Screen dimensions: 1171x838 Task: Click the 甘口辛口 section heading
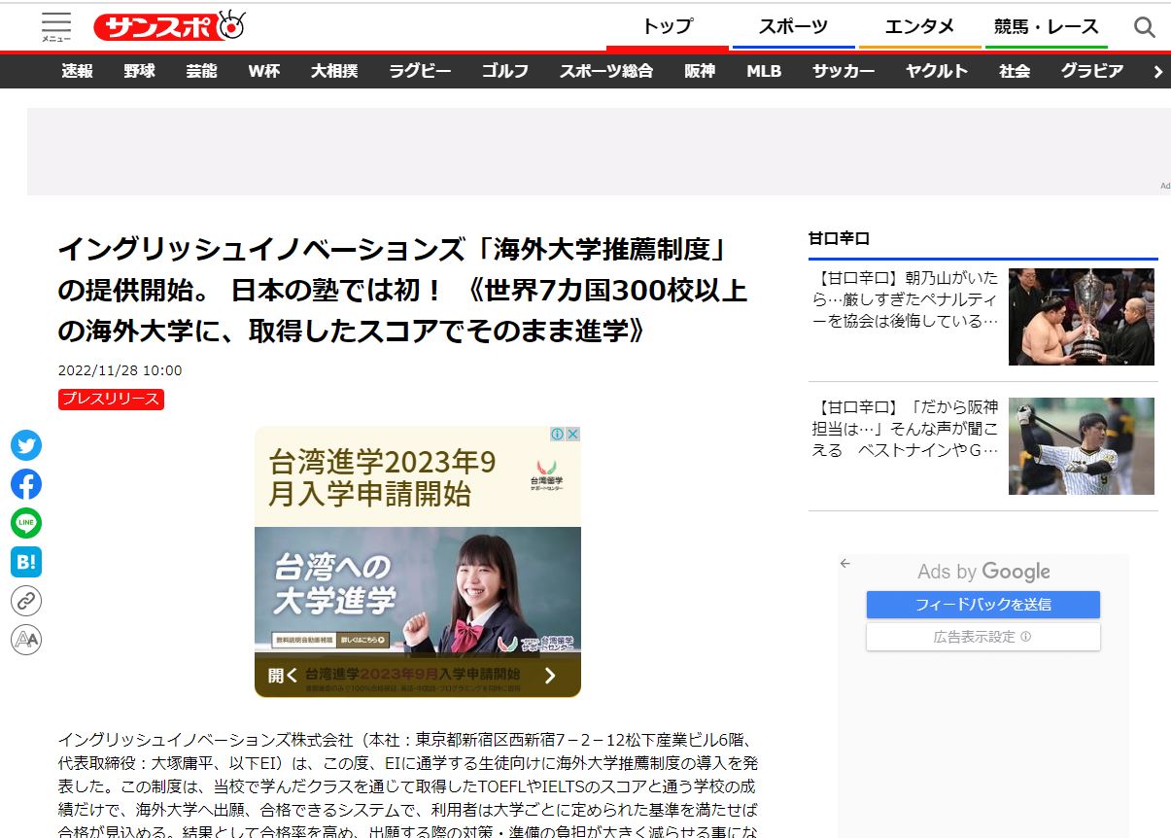pos(839,238)
